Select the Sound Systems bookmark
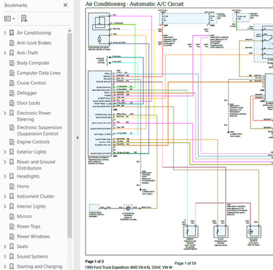Viewport: 273px width, 270px height. pos(32,256)
